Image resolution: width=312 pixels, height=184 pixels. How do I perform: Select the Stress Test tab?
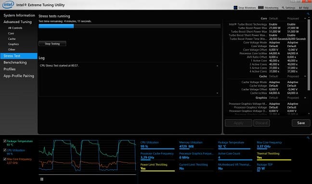pyautogui.click(x=19, y=56)
